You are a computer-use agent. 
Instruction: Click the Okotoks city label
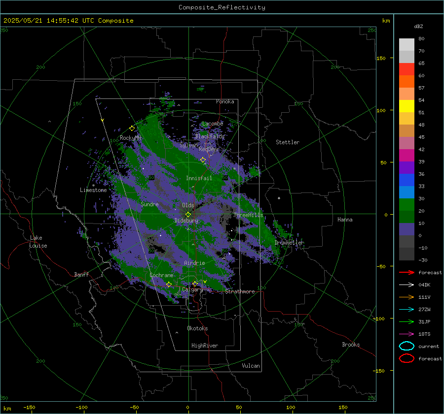197,328
